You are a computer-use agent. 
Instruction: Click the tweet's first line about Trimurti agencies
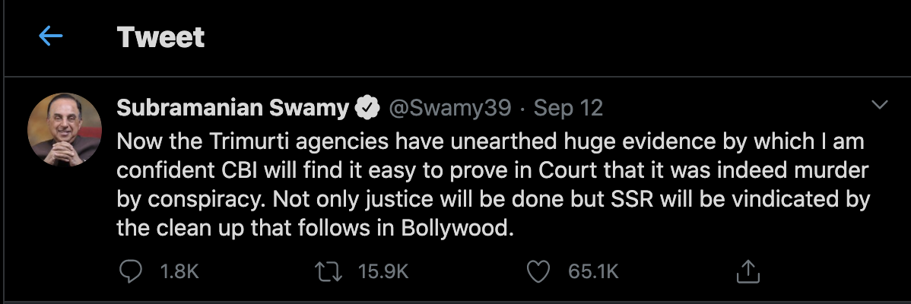point(490,142)
